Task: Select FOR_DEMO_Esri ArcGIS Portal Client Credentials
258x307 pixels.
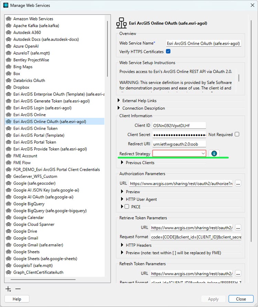Action: pyautogui.click(x=55, y=170)
